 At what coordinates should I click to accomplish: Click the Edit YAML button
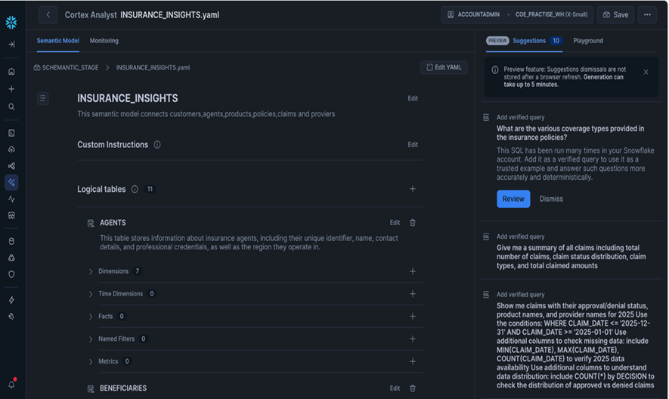click(x=444, y=68)
